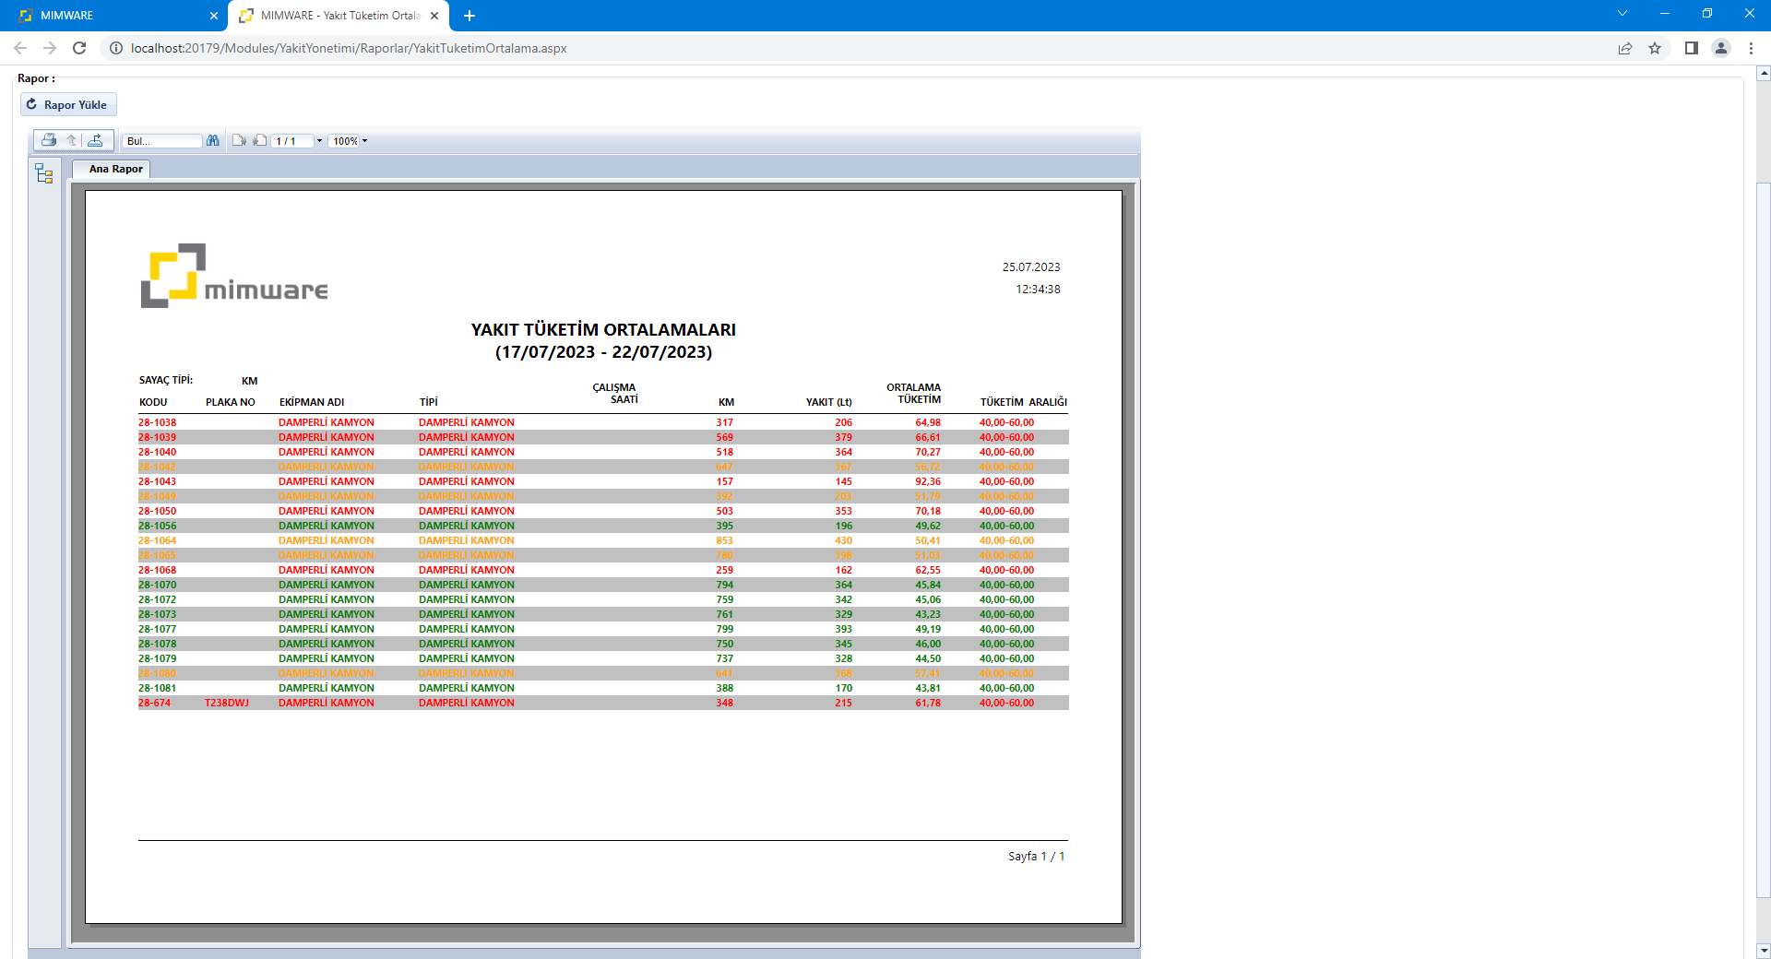Click the binoculars find icon
1771x959 pixels.
click(213, 141)
